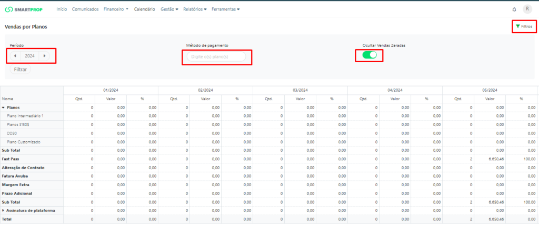Select the Fast Pass row
The width and height of the screenshot is (539, 232).
pos(11,159)
